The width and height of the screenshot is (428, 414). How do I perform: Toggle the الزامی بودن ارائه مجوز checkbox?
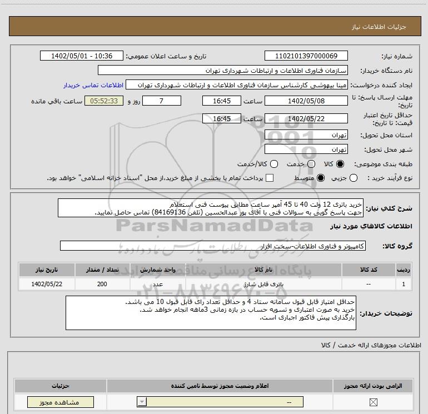[373, 402]
